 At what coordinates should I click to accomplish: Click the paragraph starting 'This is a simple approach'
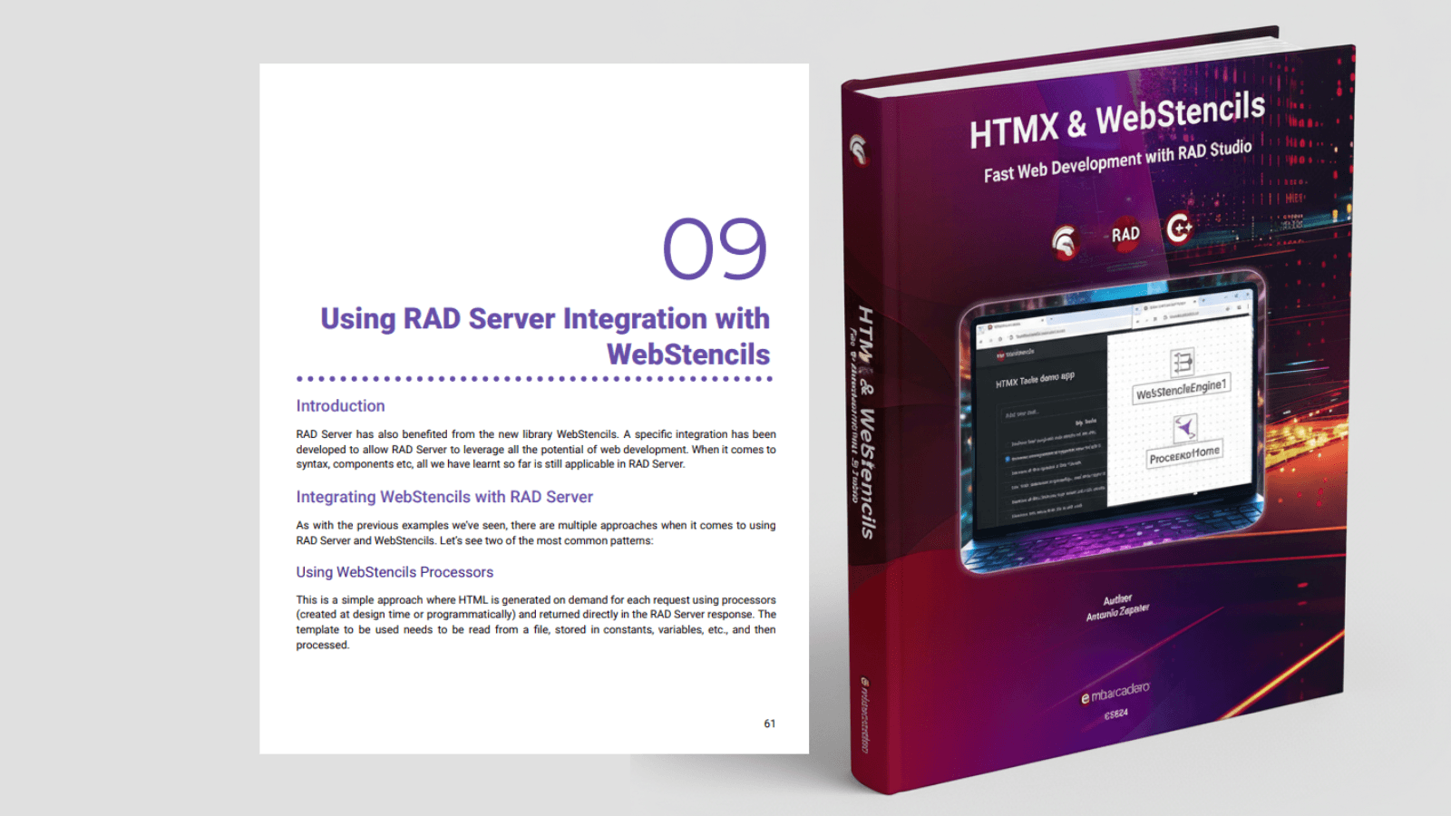point(536,622)
